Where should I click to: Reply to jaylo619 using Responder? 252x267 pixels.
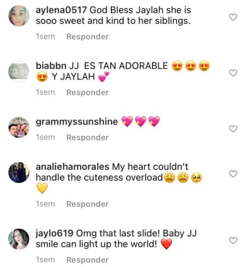coord(88,260)
